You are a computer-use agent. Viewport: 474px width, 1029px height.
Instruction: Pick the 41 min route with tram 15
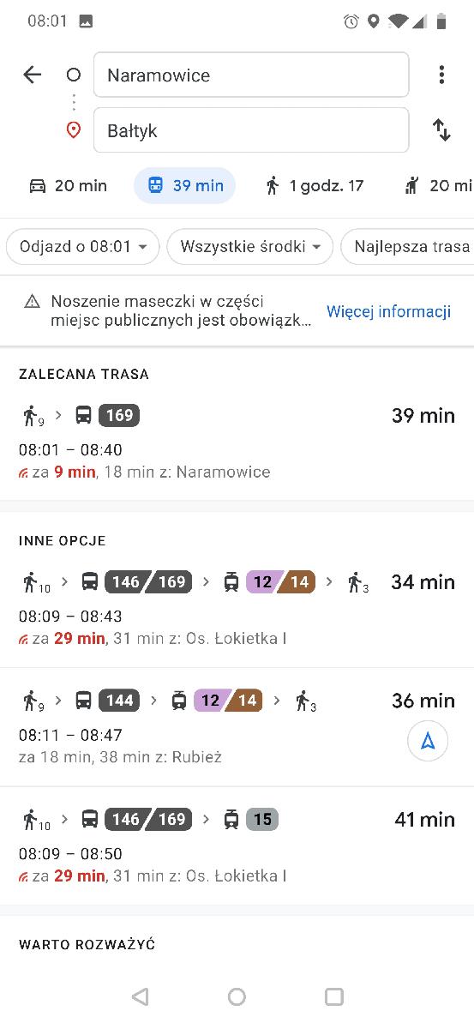coord(237,845)
